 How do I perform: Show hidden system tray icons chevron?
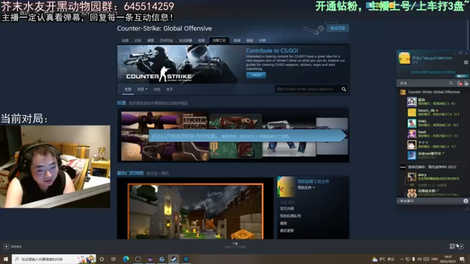(x=402, y=259)
